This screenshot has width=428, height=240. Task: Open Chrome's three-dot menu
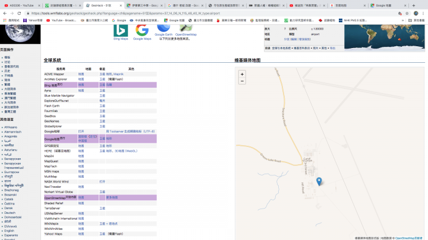click(423, 13)
